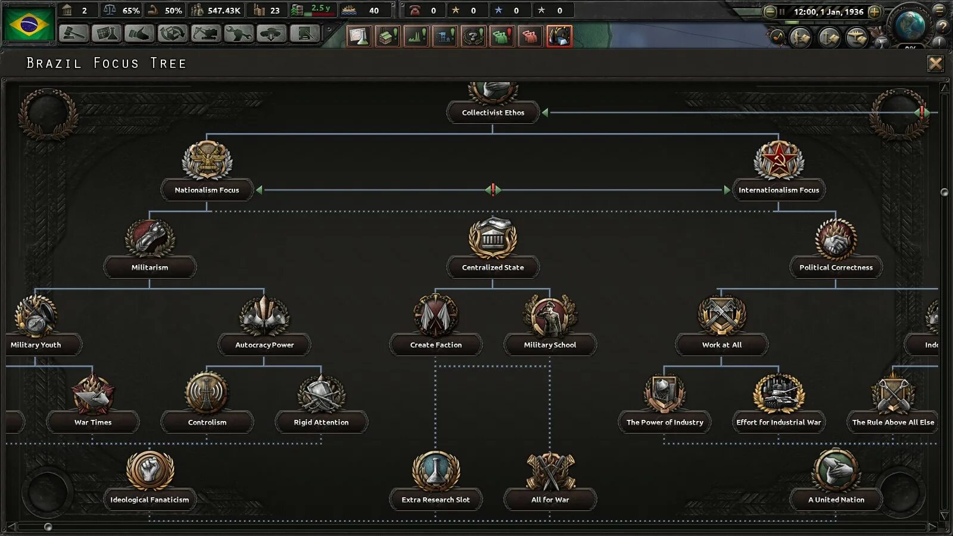
Task: Pause the game using the date display
Action: point(828,11)
